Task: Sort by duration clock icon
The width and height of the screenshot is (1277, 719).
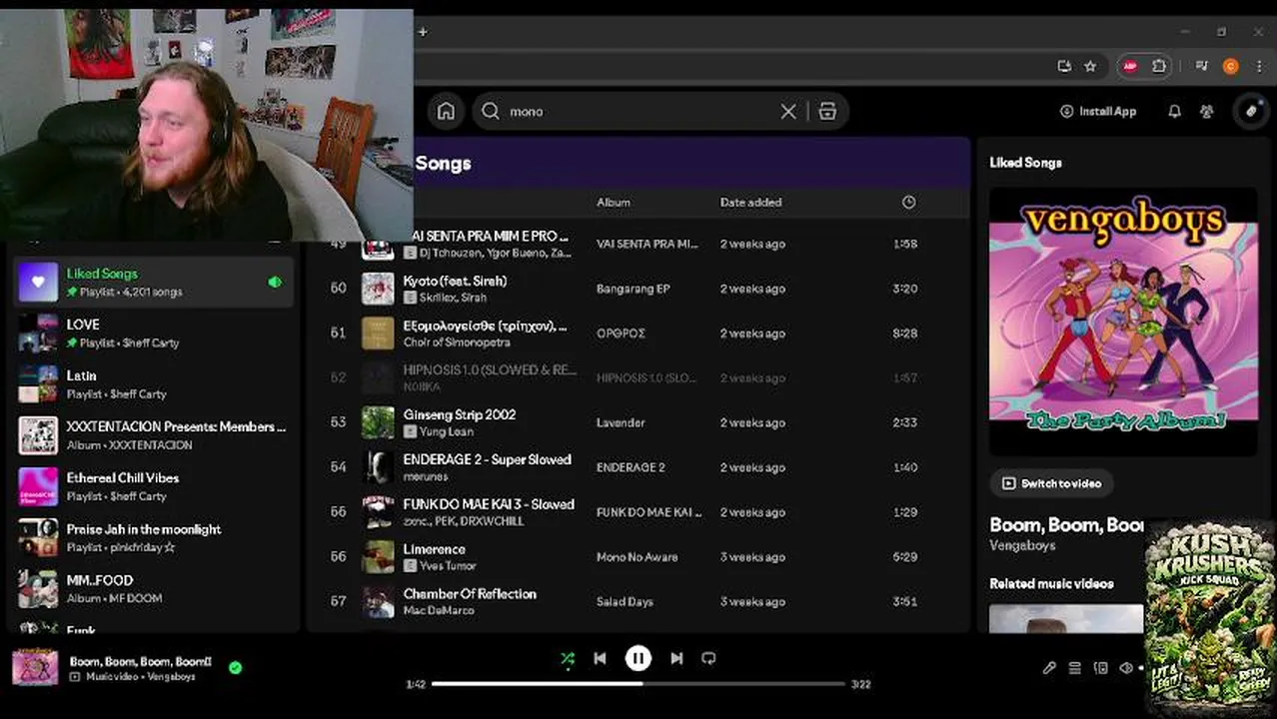Action: coord(908,202)
